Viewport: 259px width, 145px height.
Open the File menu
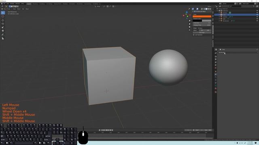pyautogui.click(x=4, y=4)
